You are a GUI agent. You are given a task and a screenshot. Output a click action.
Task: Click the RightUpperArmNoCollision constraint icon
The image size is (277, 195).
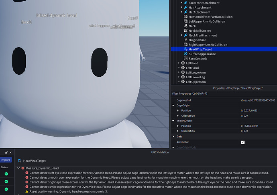[x=185, y=44]
